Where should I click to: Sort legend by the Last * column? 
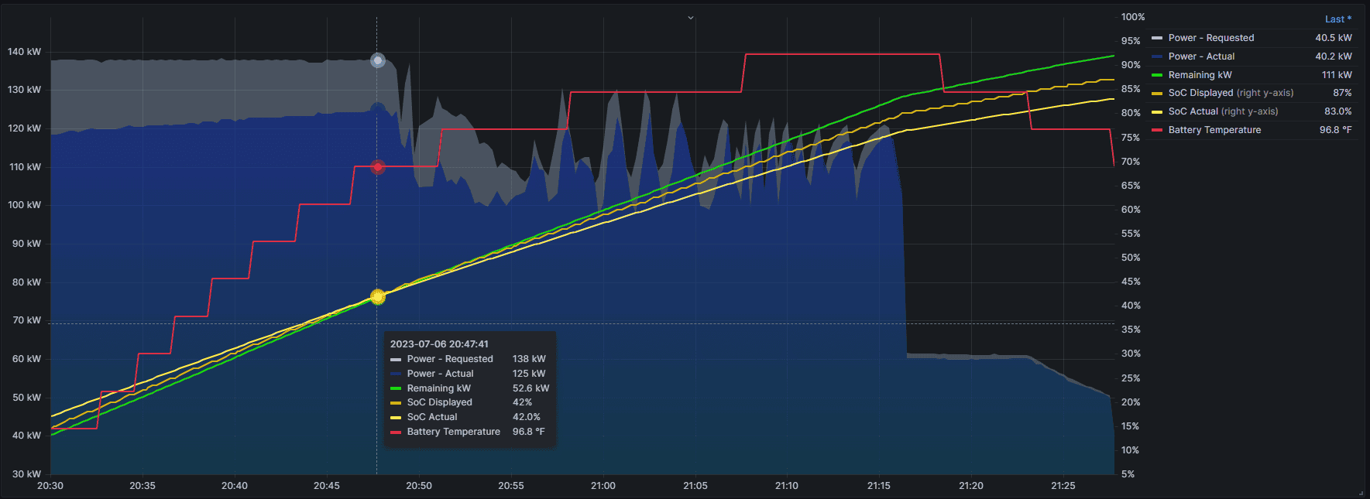[1337, 19]
